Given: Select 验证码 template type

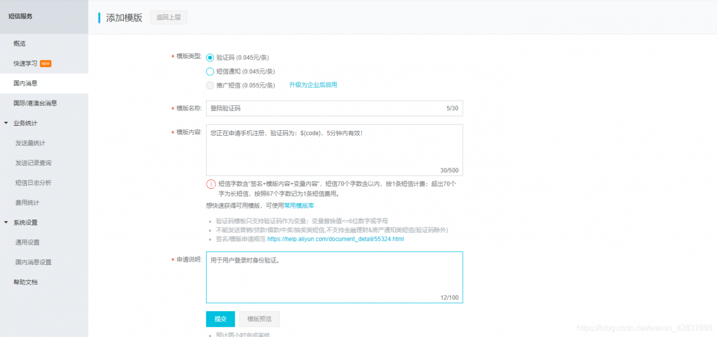Looking at the screenshot, I should pyautogui.click(x=210, y=57).
